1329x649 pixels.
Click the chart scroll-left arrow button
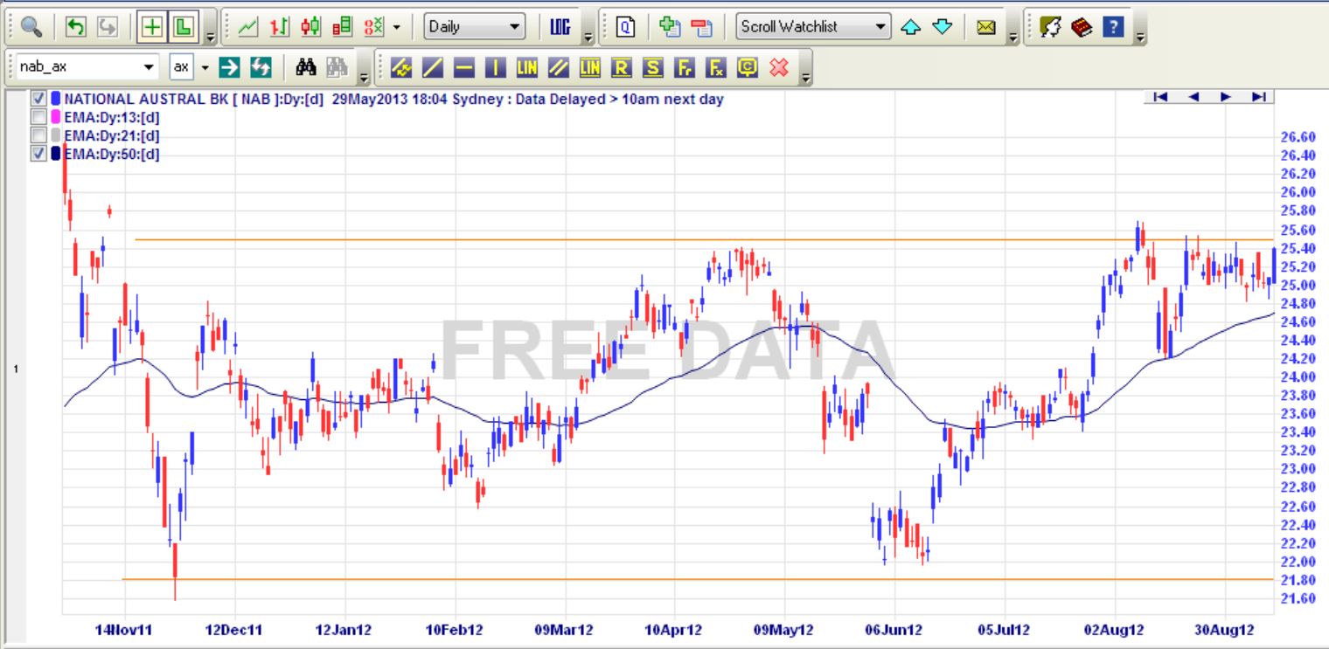1193,97
